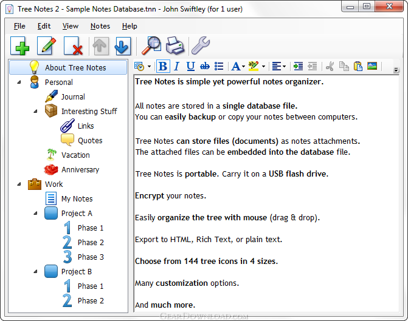Move note down with blue arrow
The image size is (408, 321).
[122, 46]
